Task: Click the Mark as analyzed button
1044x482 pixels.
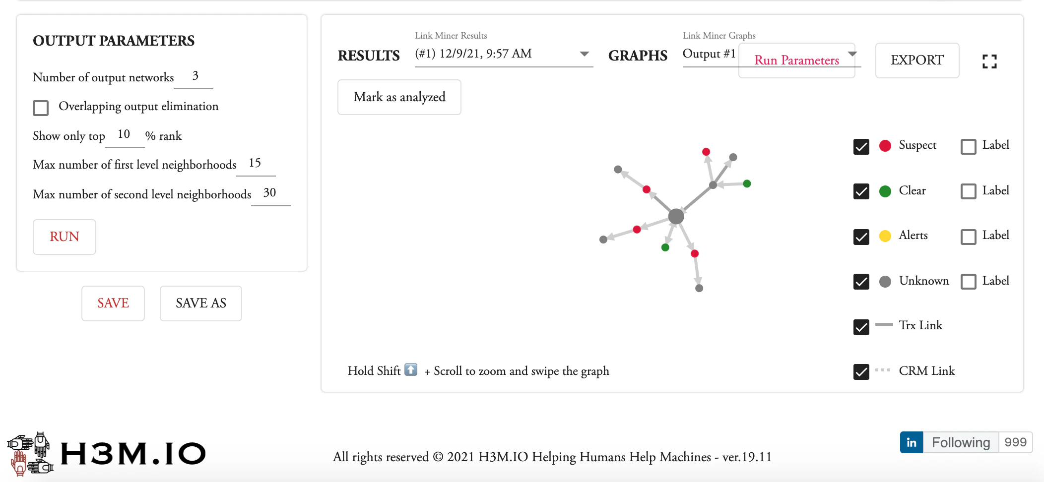Action: pos(399,97)
